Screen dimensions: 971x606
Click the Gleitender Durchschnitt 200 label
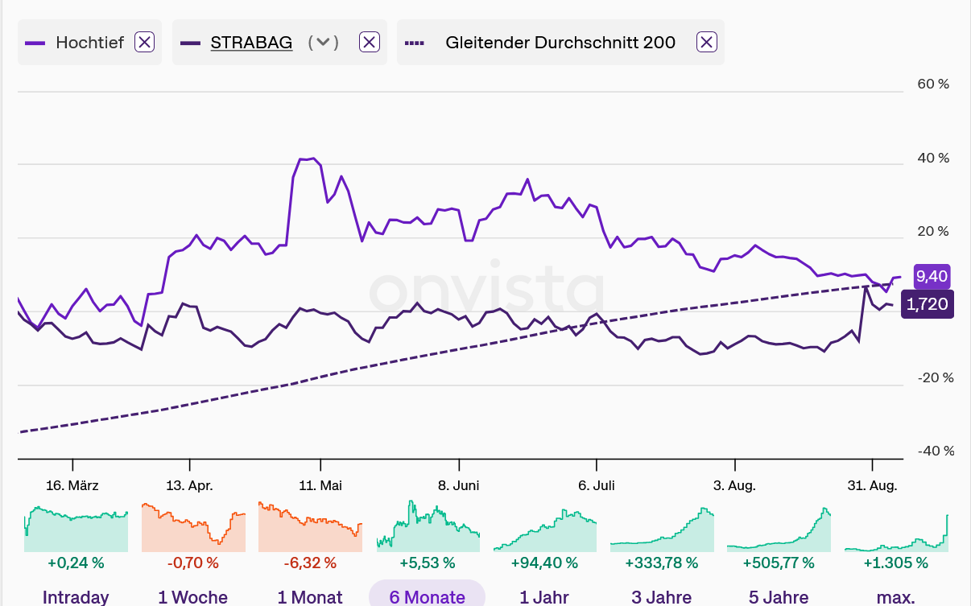[x=560, y=43]
